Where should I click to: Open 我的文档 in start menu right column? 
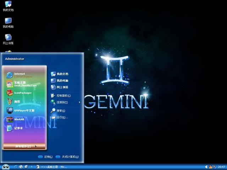tap(59, 74)
